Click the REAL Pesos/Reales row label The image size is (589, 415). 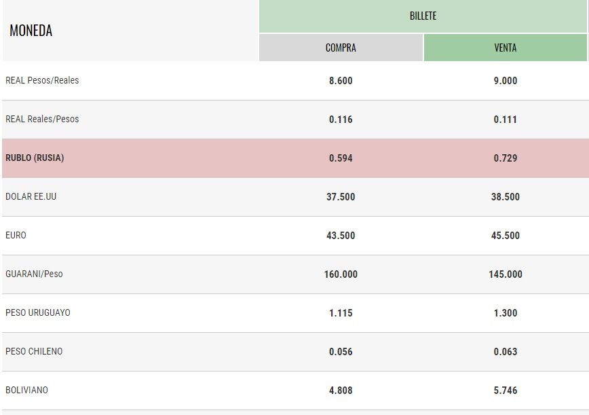42,80
